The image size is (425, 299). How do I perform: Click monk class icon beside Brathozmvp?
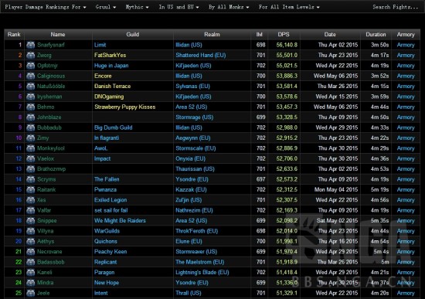coord(31,169)
